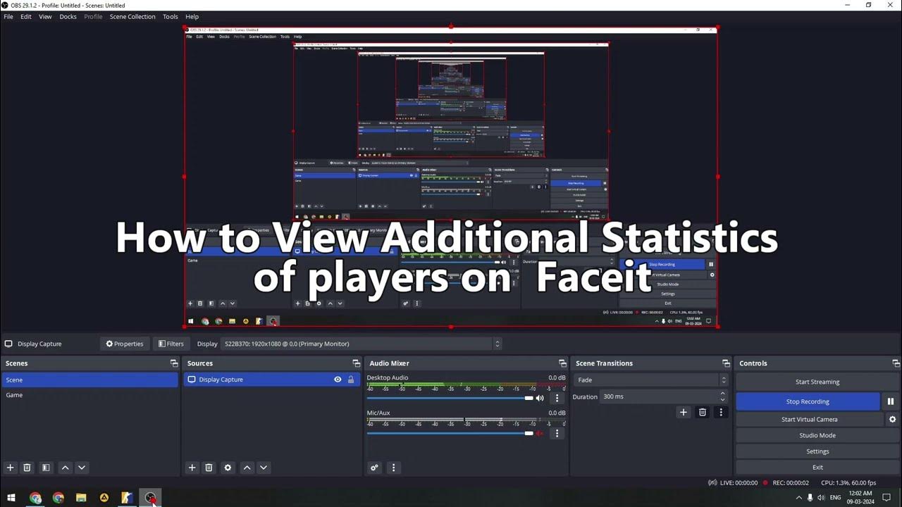Click Exit button in Controls
The width and height of the screenshot is (902, 507).
[x=817, y=467]
